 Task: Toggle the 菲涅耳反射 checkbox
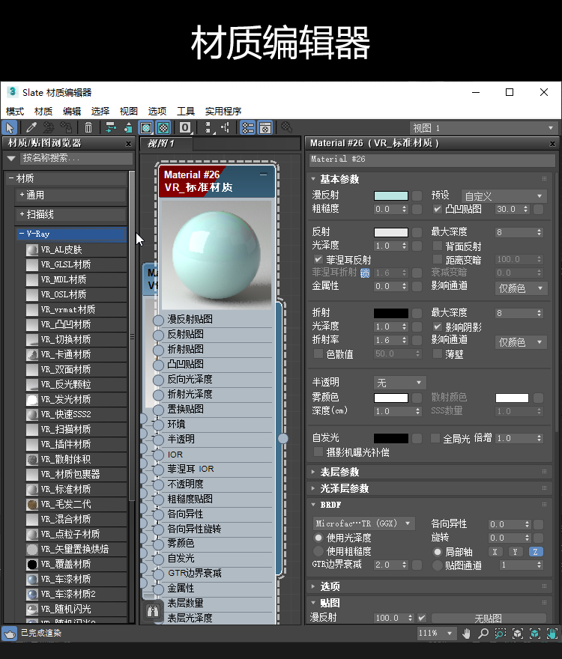[318, 259]
